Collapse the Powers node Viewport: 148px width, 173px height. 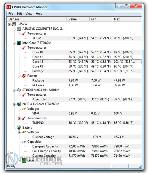click(19, 76)
